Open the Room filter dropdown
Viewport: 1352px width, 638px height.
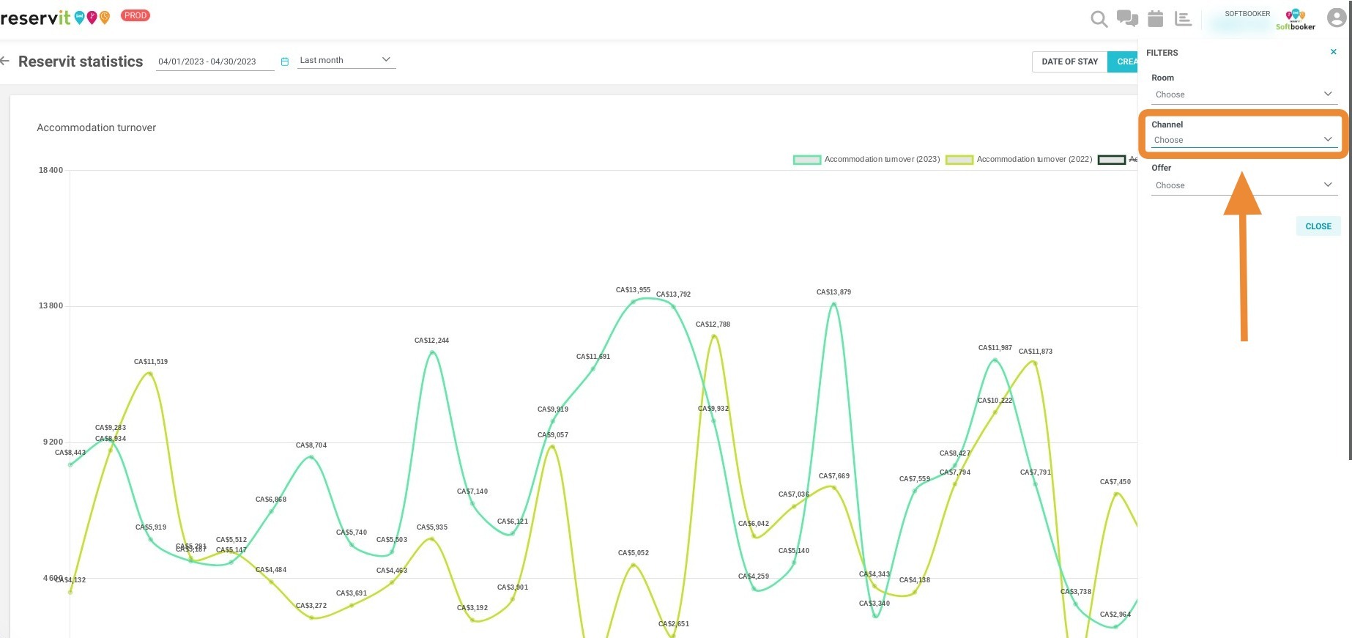point(1244,94)
